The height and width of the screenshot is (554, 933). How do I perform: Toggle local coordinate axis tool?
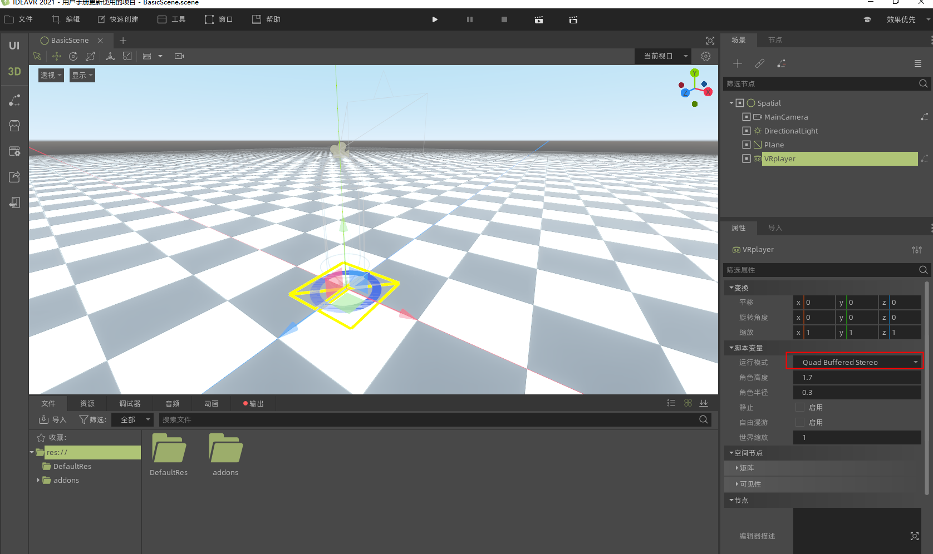[x=110, y=56]
